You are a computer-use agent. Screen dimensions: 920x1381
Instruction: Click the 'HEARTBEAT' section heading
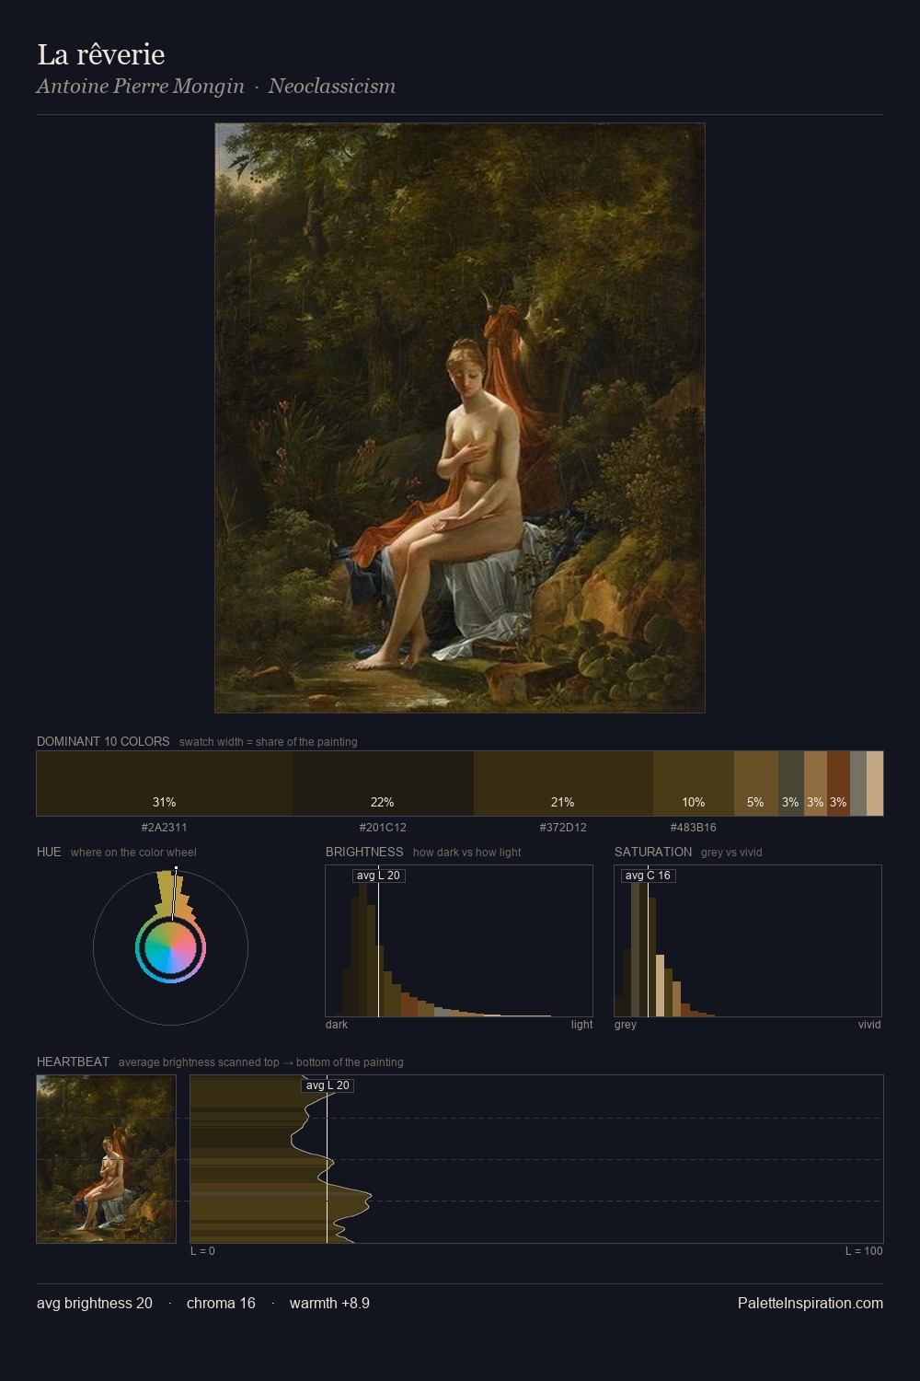(x=73, y=1062)
